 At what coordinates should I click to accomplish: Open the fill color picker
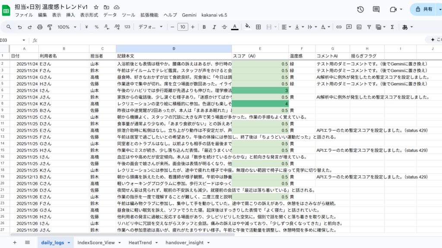coord(247,27)
